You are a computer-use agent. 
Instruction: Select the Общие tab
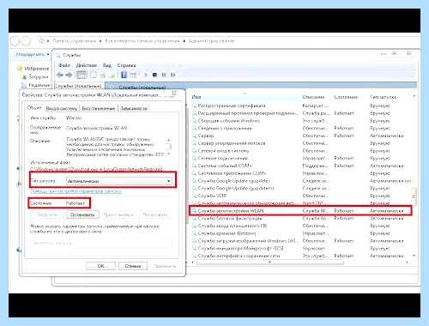[x=34, y=108]
